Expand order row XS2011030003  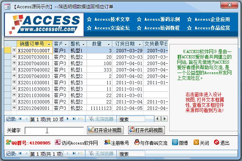tap(14, 88)
